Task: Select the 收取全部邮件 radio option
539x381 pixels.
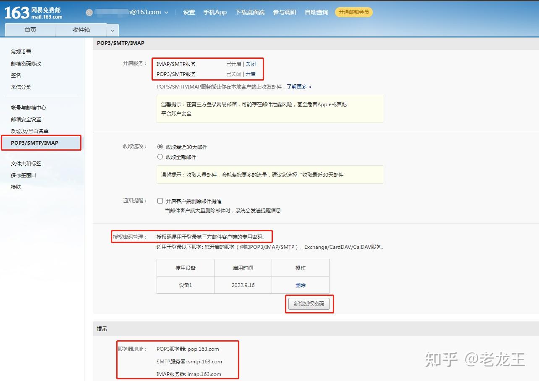Action: point(160,157)
